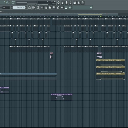Open the Line snap selector dropdown

click(6, 7)
